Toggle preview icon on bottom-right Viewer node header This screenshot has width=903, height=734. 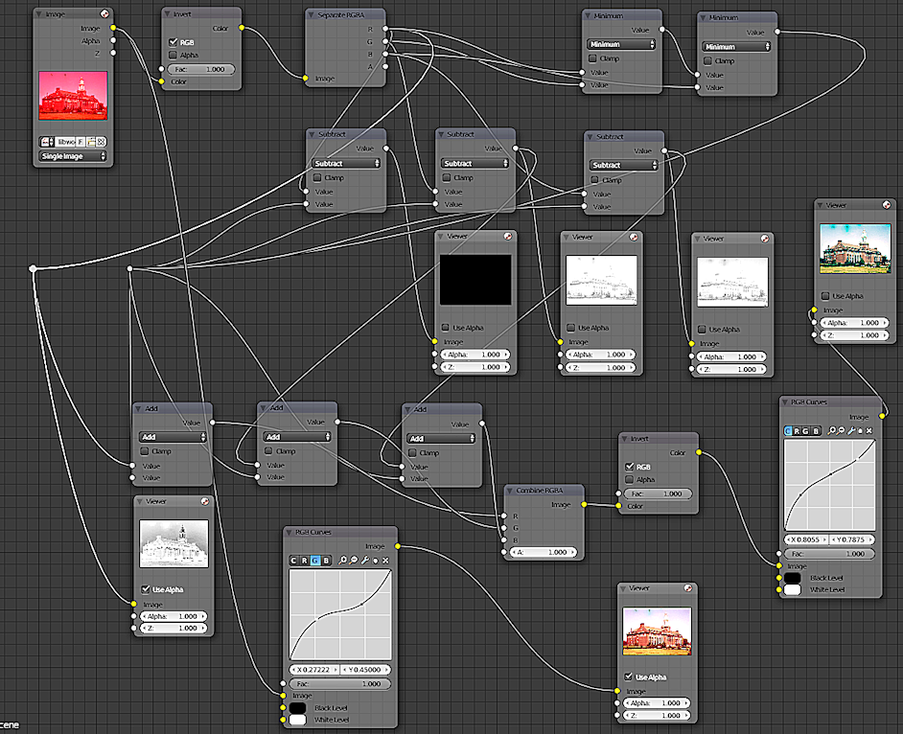point(689,589)
